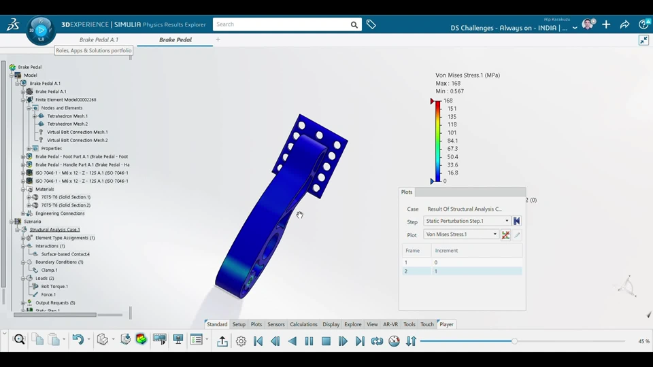Click the first-frame icon beside Step dropdown

(517, 221)
